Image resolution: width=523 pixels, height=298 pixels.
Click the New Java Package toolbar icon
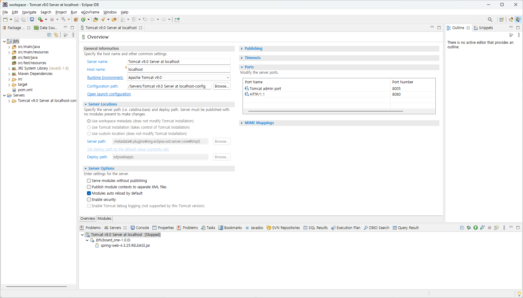point(76,19)
